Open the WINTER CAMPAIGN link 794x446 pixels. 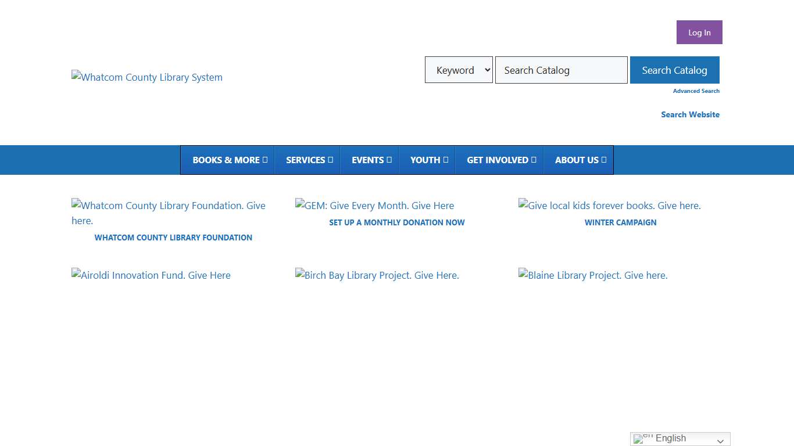tap(620, 222)
